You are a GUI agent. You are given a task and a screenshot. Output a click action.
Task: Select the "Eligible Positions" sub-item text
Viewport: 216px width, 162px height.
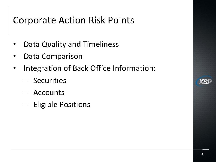pyautogui.click(x=61, y=104)
